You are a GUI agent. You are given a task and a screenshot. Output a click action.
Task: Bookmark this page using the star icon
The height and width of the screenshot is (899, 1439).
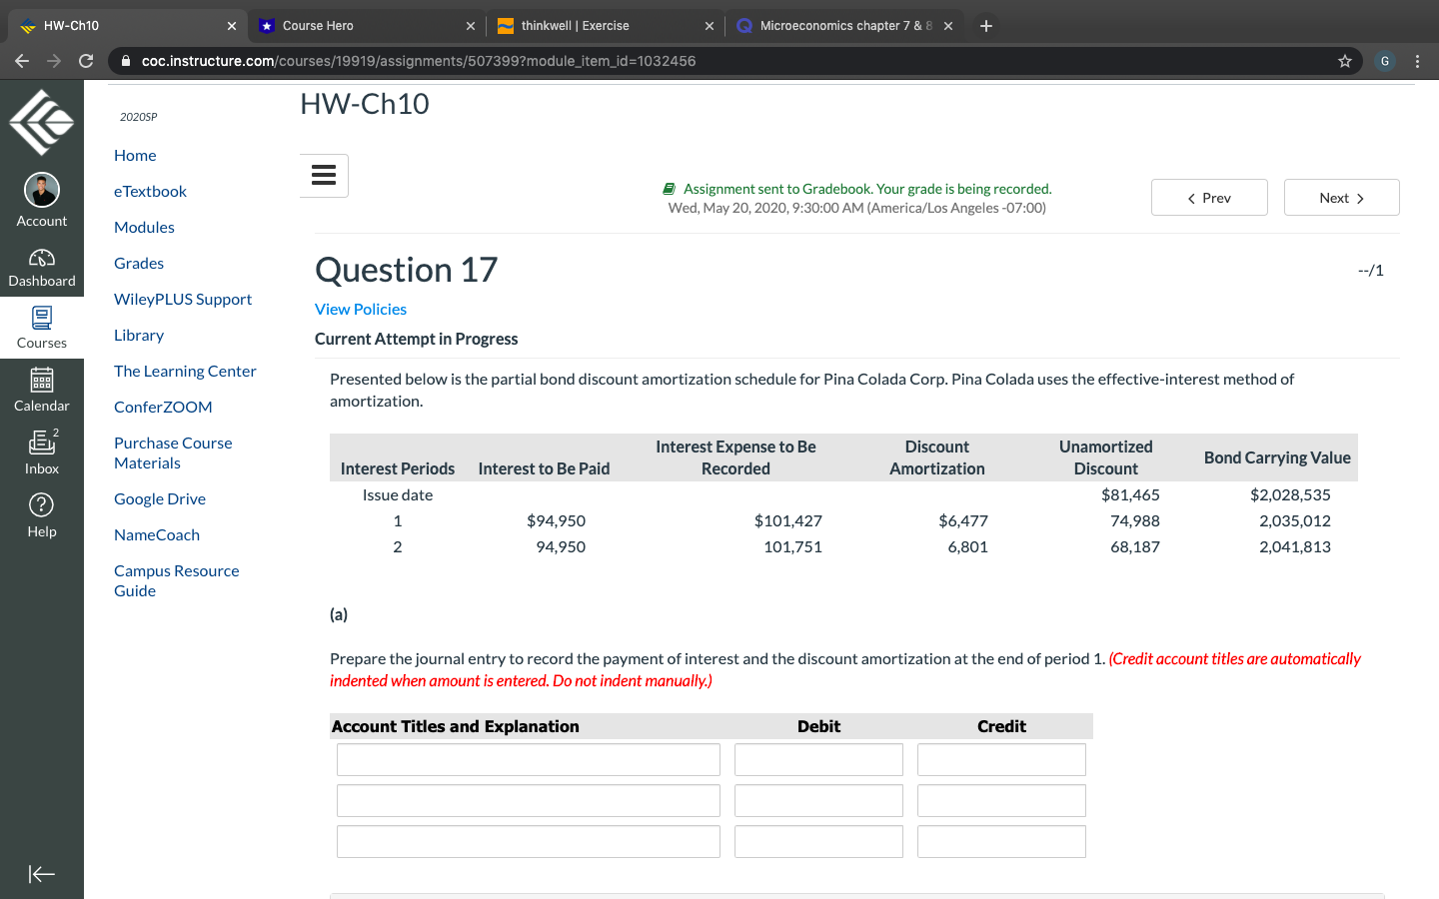click(x=1344, y=61)
